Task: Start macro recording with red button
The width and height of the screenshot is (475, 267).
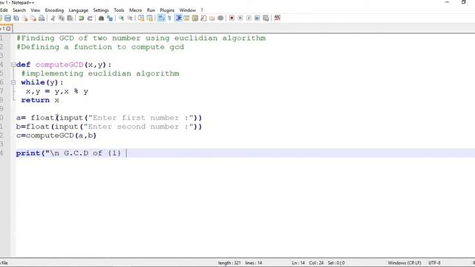Action: (232, 18)
